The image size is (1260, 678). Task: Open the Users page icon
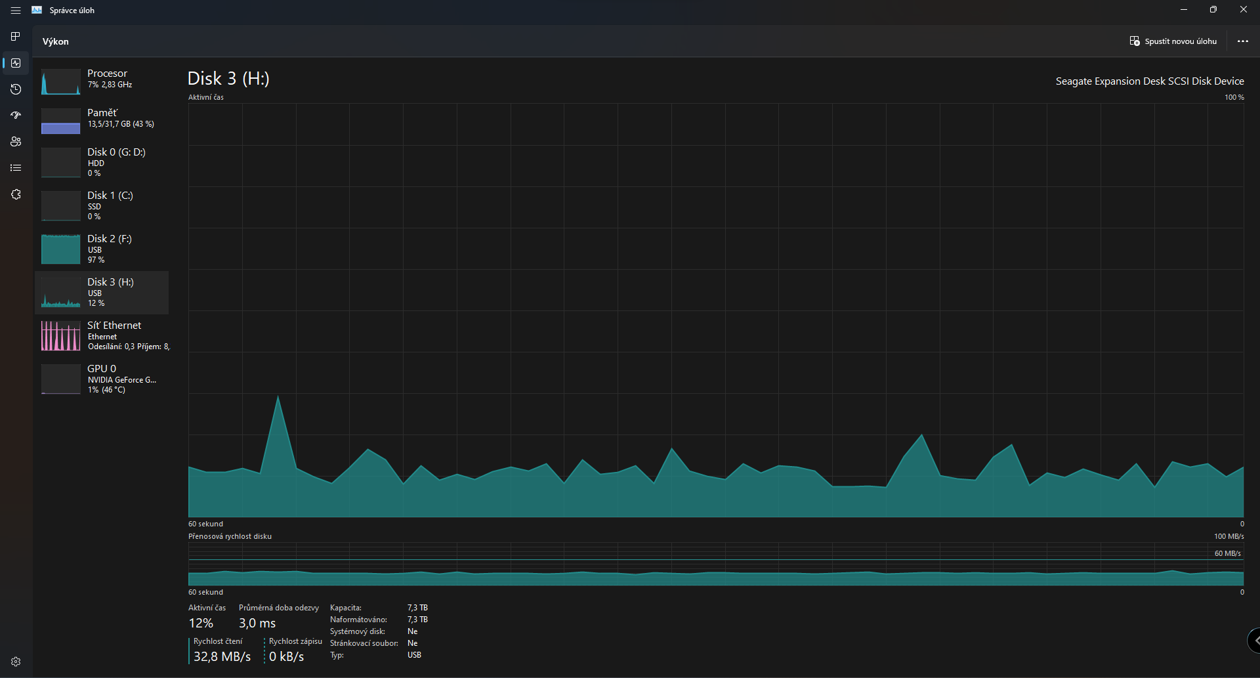coord(16,142)
